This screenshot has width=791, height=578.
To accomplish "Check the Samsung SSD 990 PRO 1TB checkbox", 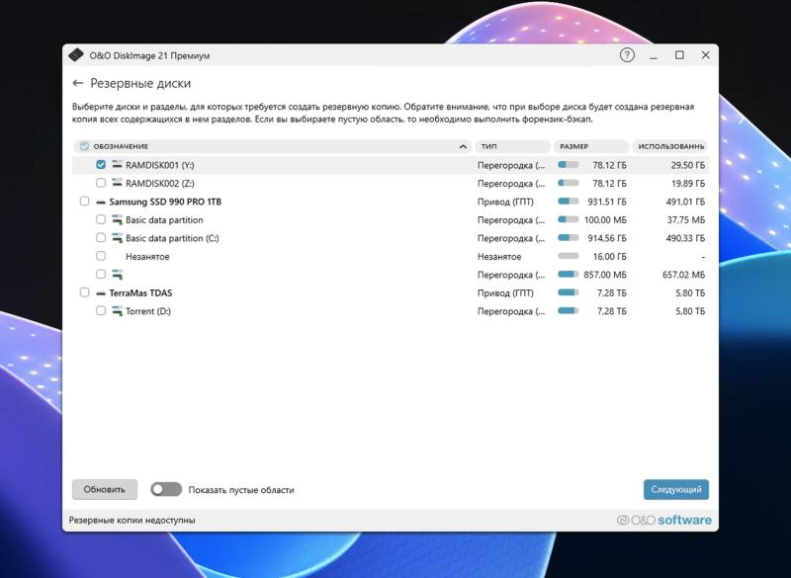I will coord(83,202).
